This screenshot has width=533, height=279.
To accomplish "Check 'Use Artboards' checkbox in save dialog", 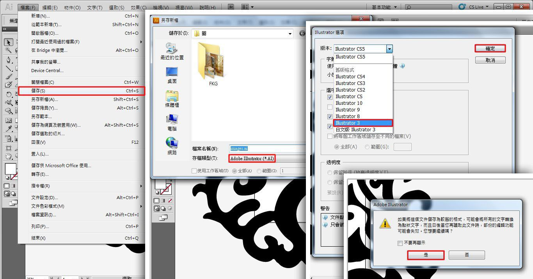I will (194, 171).
